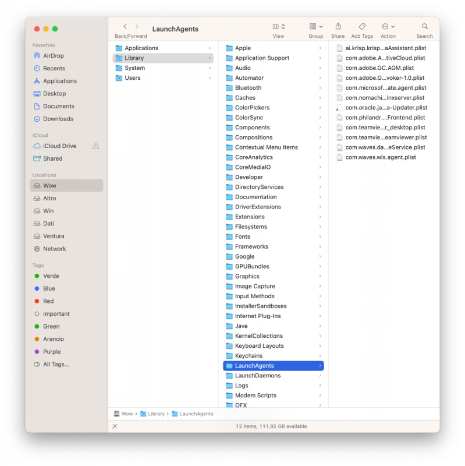Filter by the Red tag

[x=66, y=301]
